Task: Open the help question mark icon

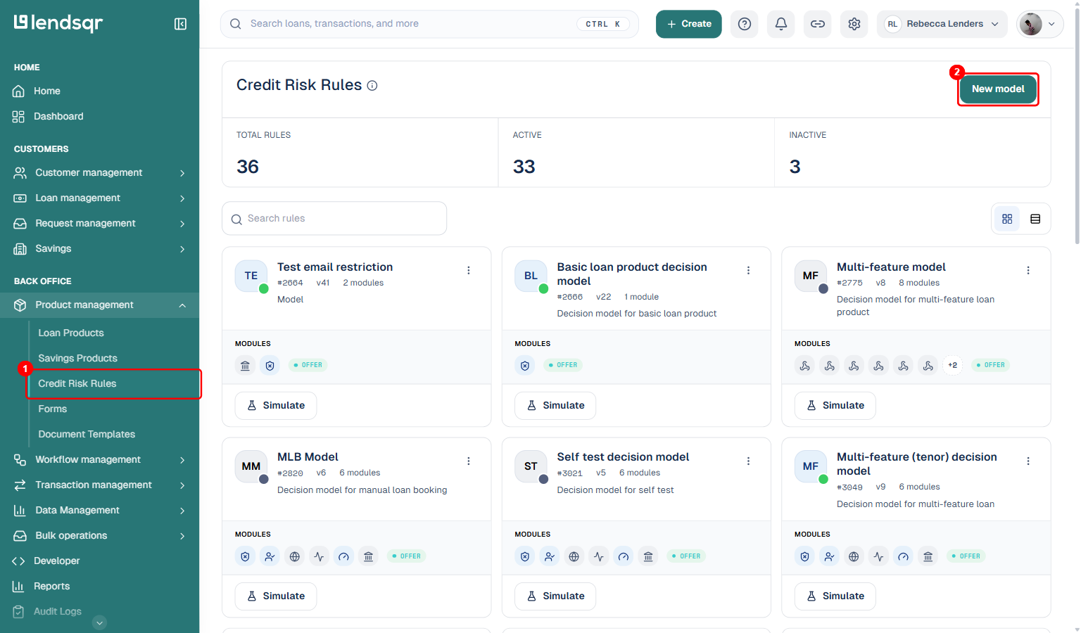Action: point(745,24)
